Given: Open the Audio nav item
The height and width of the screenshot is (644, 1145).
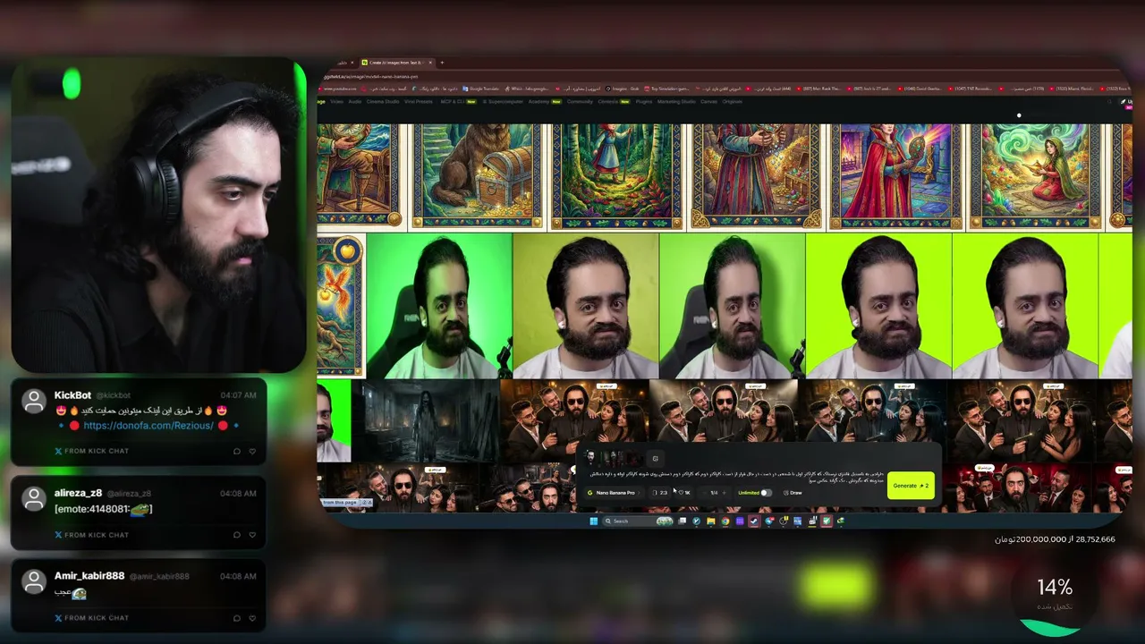Looking at the screenshot, I should [x=354, y=102].
